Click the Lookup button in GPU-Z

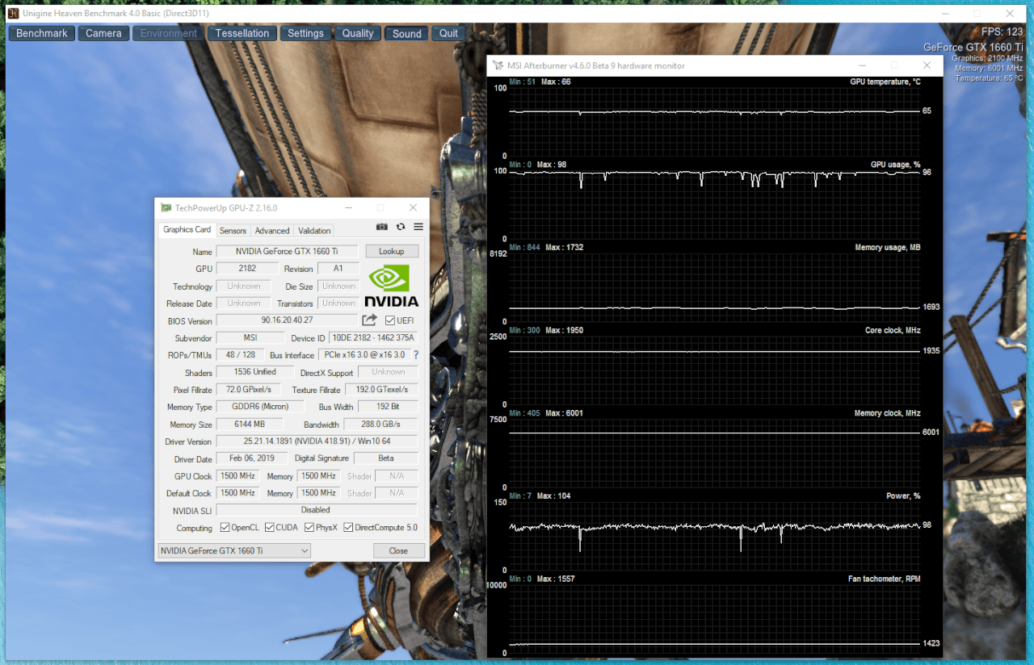coord(392,251)
